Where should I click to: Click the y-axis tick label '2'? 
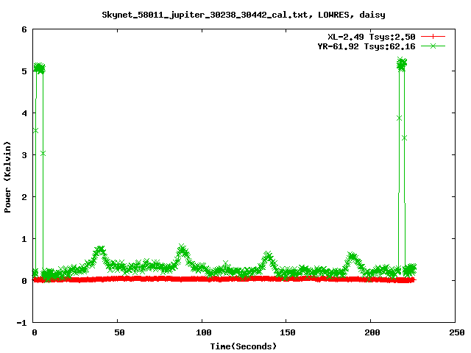24,197
